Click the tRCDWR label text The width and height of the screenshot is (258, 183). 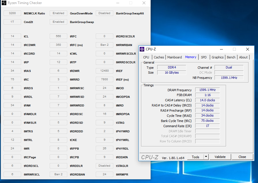[x=30, y=45]
